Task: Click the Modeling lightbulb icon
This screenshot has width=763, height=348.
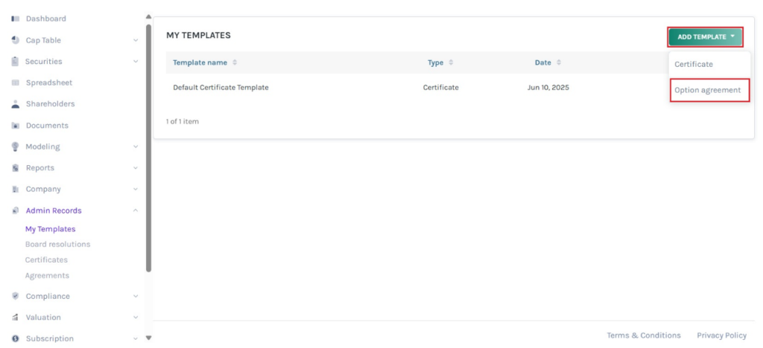Action: (15, 146)
